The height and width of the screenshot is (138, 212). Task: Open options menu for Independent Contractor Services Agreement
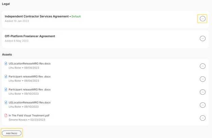(x=202, y=19)
